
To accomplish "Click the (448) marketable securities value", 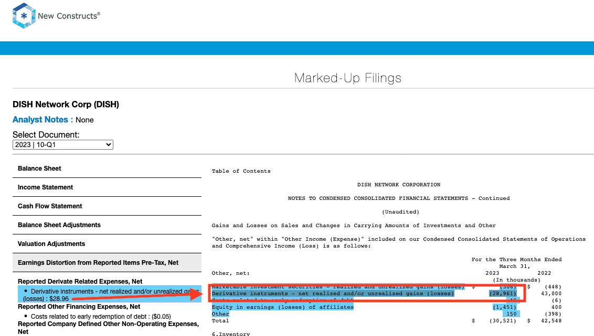I will (x=553, y=287).
